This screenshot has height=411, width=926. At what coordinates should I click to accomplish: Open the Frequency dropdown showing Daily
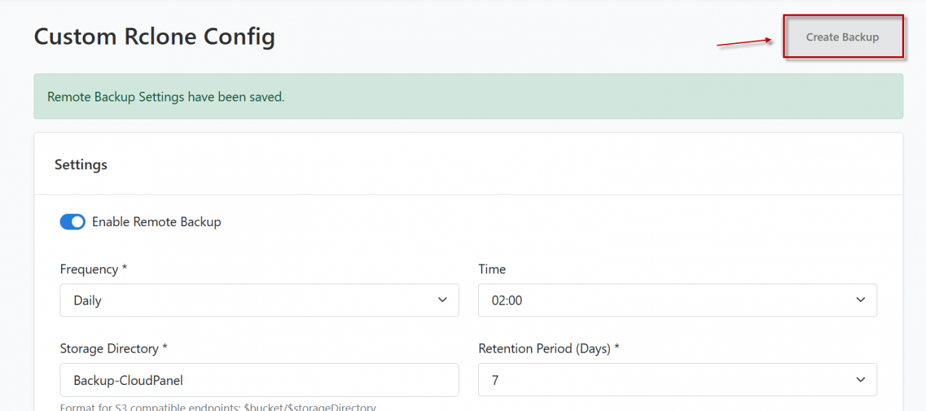[259, 300]
